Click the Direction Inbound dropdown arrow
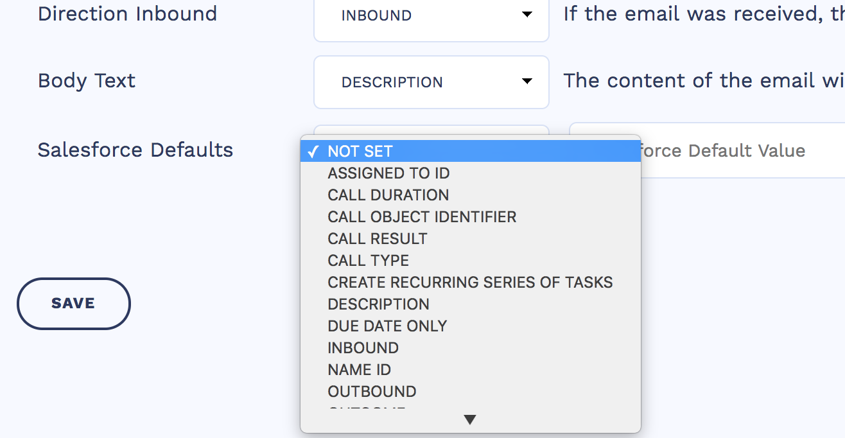845x438 pixels. coord(527,14)
